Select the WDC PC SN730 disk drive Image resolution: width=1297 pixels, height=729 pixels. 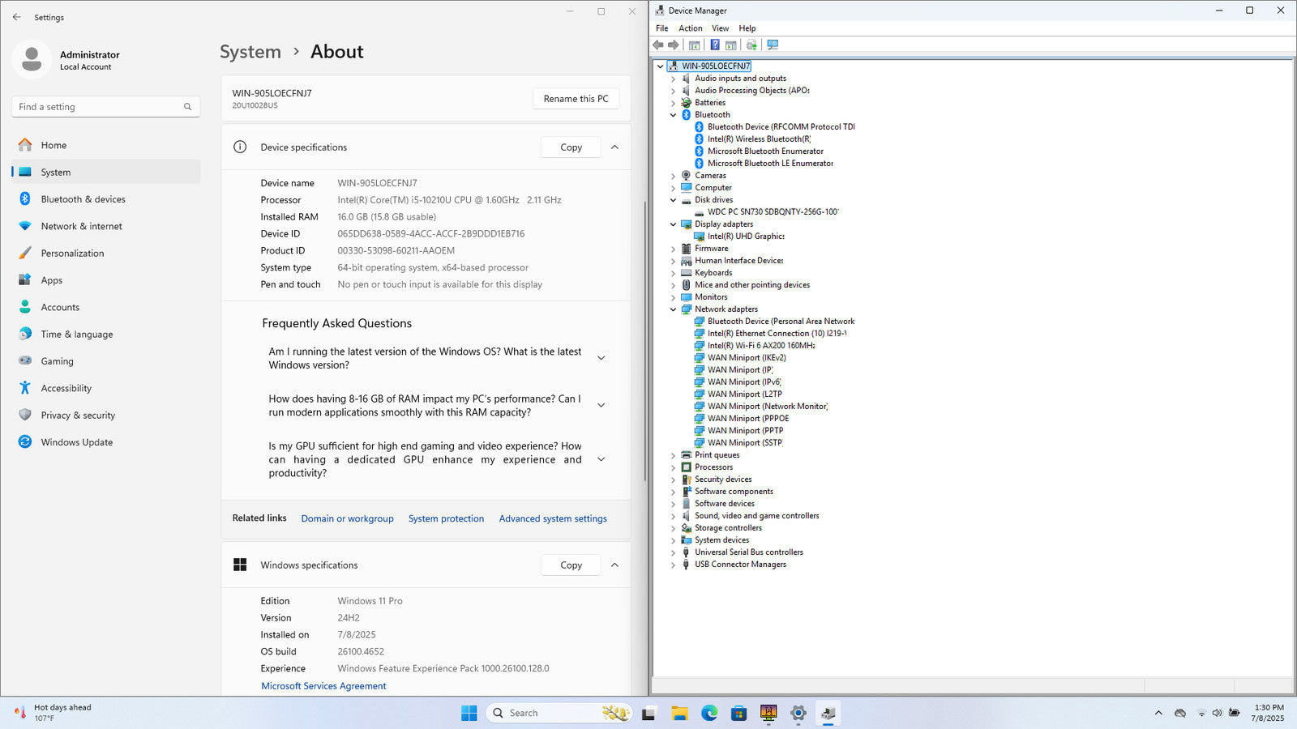(772, 212)
